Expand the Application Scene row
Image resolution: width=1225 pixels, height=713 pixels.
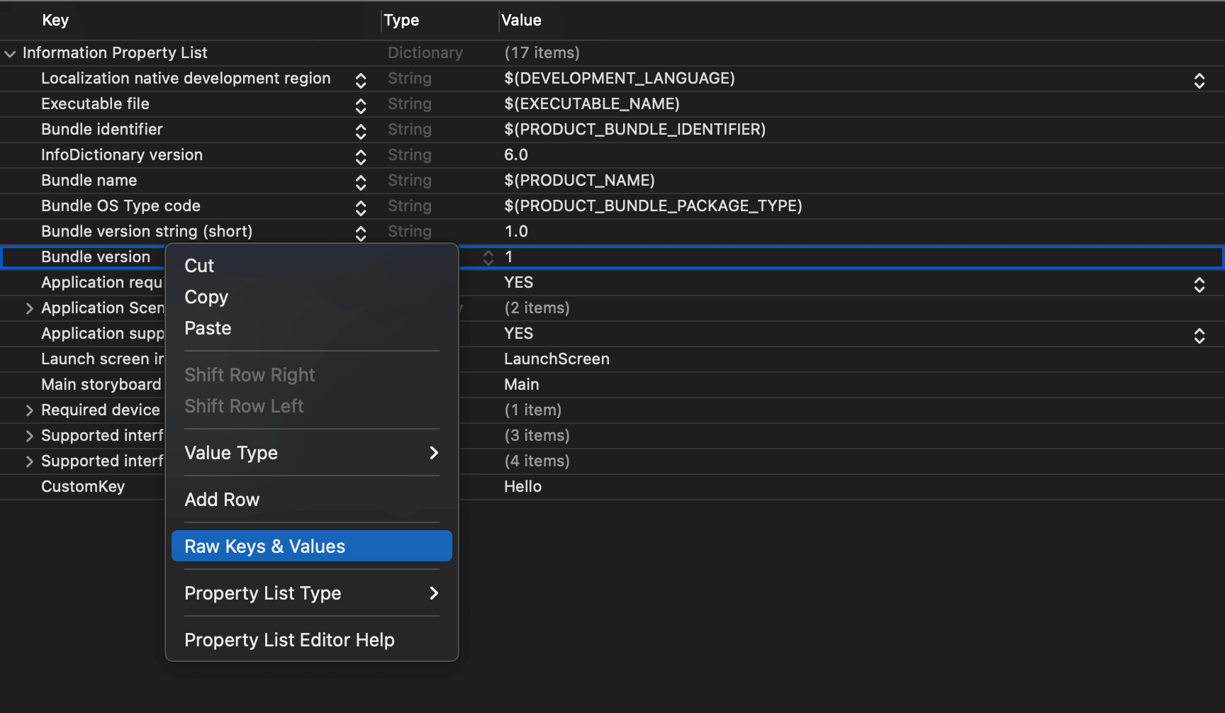(29, 308)
